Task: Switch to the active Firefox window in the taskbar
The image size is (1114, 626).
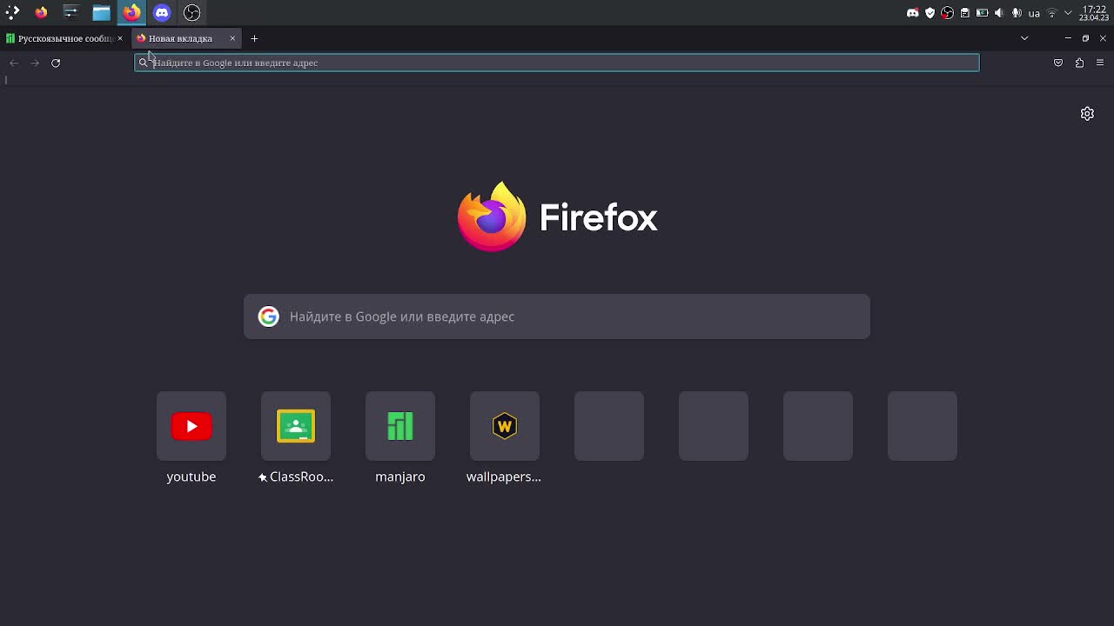Action: click(131, 12)
